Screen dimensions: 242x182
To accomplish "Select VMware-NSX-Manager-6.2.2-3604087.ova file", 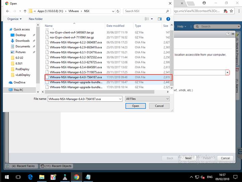I will point(107,42).
